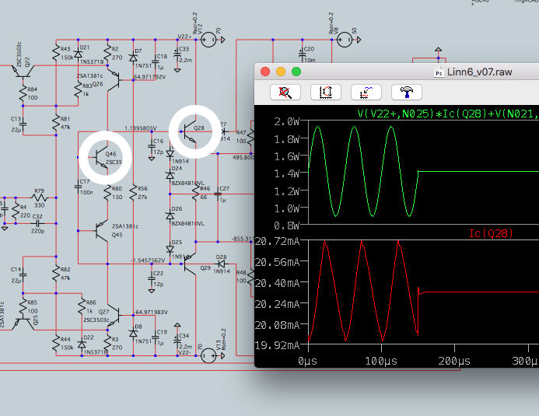Select resistor R80 150
The image size is (539, 416).
tap(108, 193)
